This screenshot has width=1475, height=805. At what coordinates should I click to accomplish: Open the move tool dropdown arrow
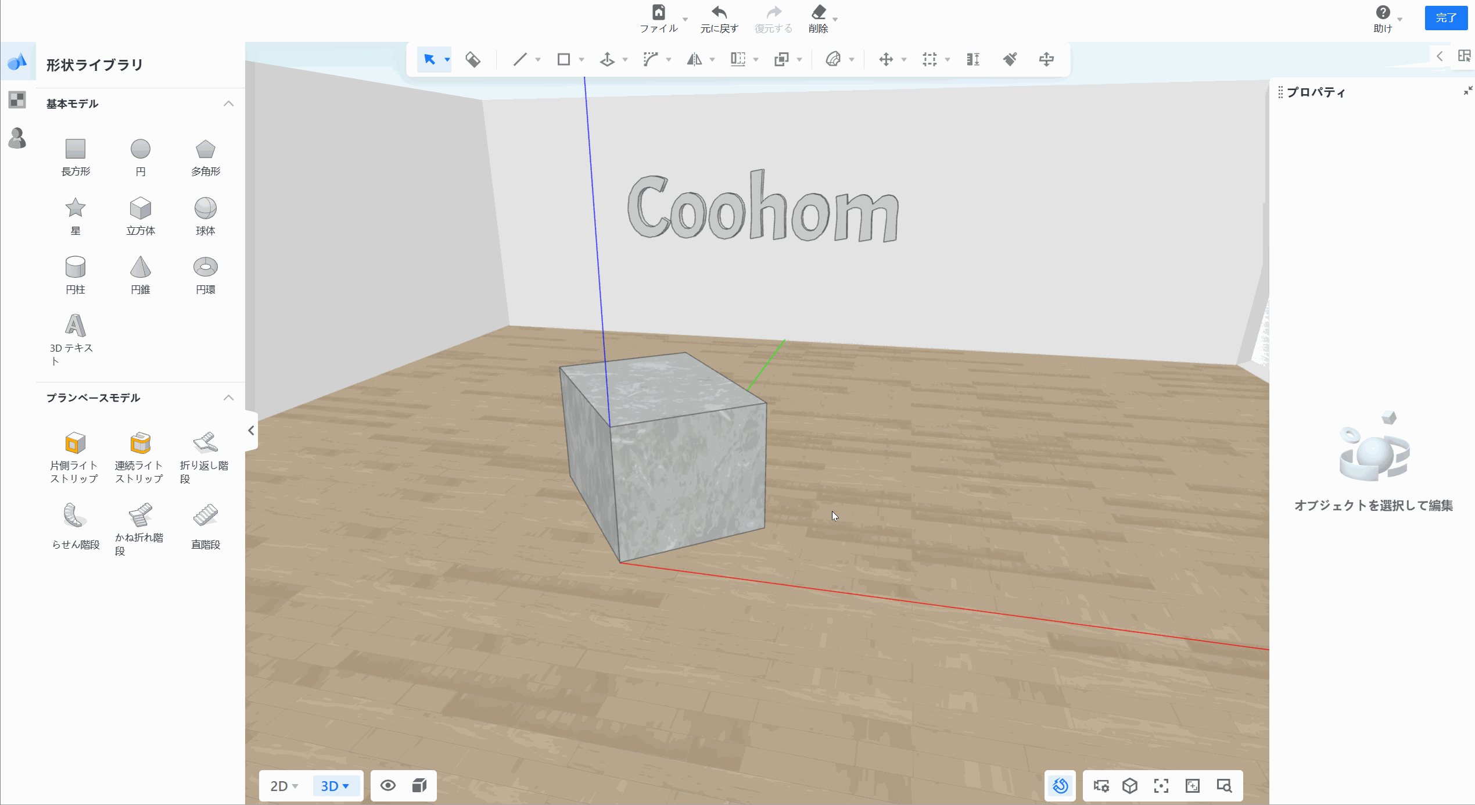click(x=903, y=60)
